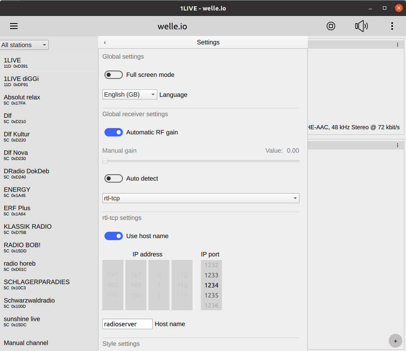Tune to sunshine live station

pos(49,322)
